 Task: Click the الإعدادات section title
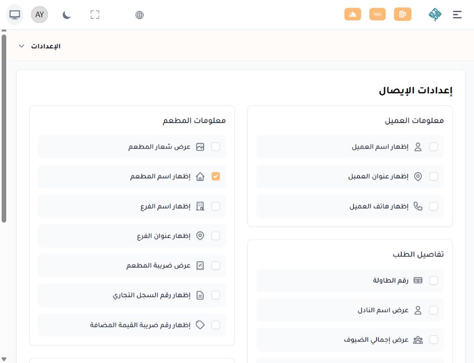46,46
